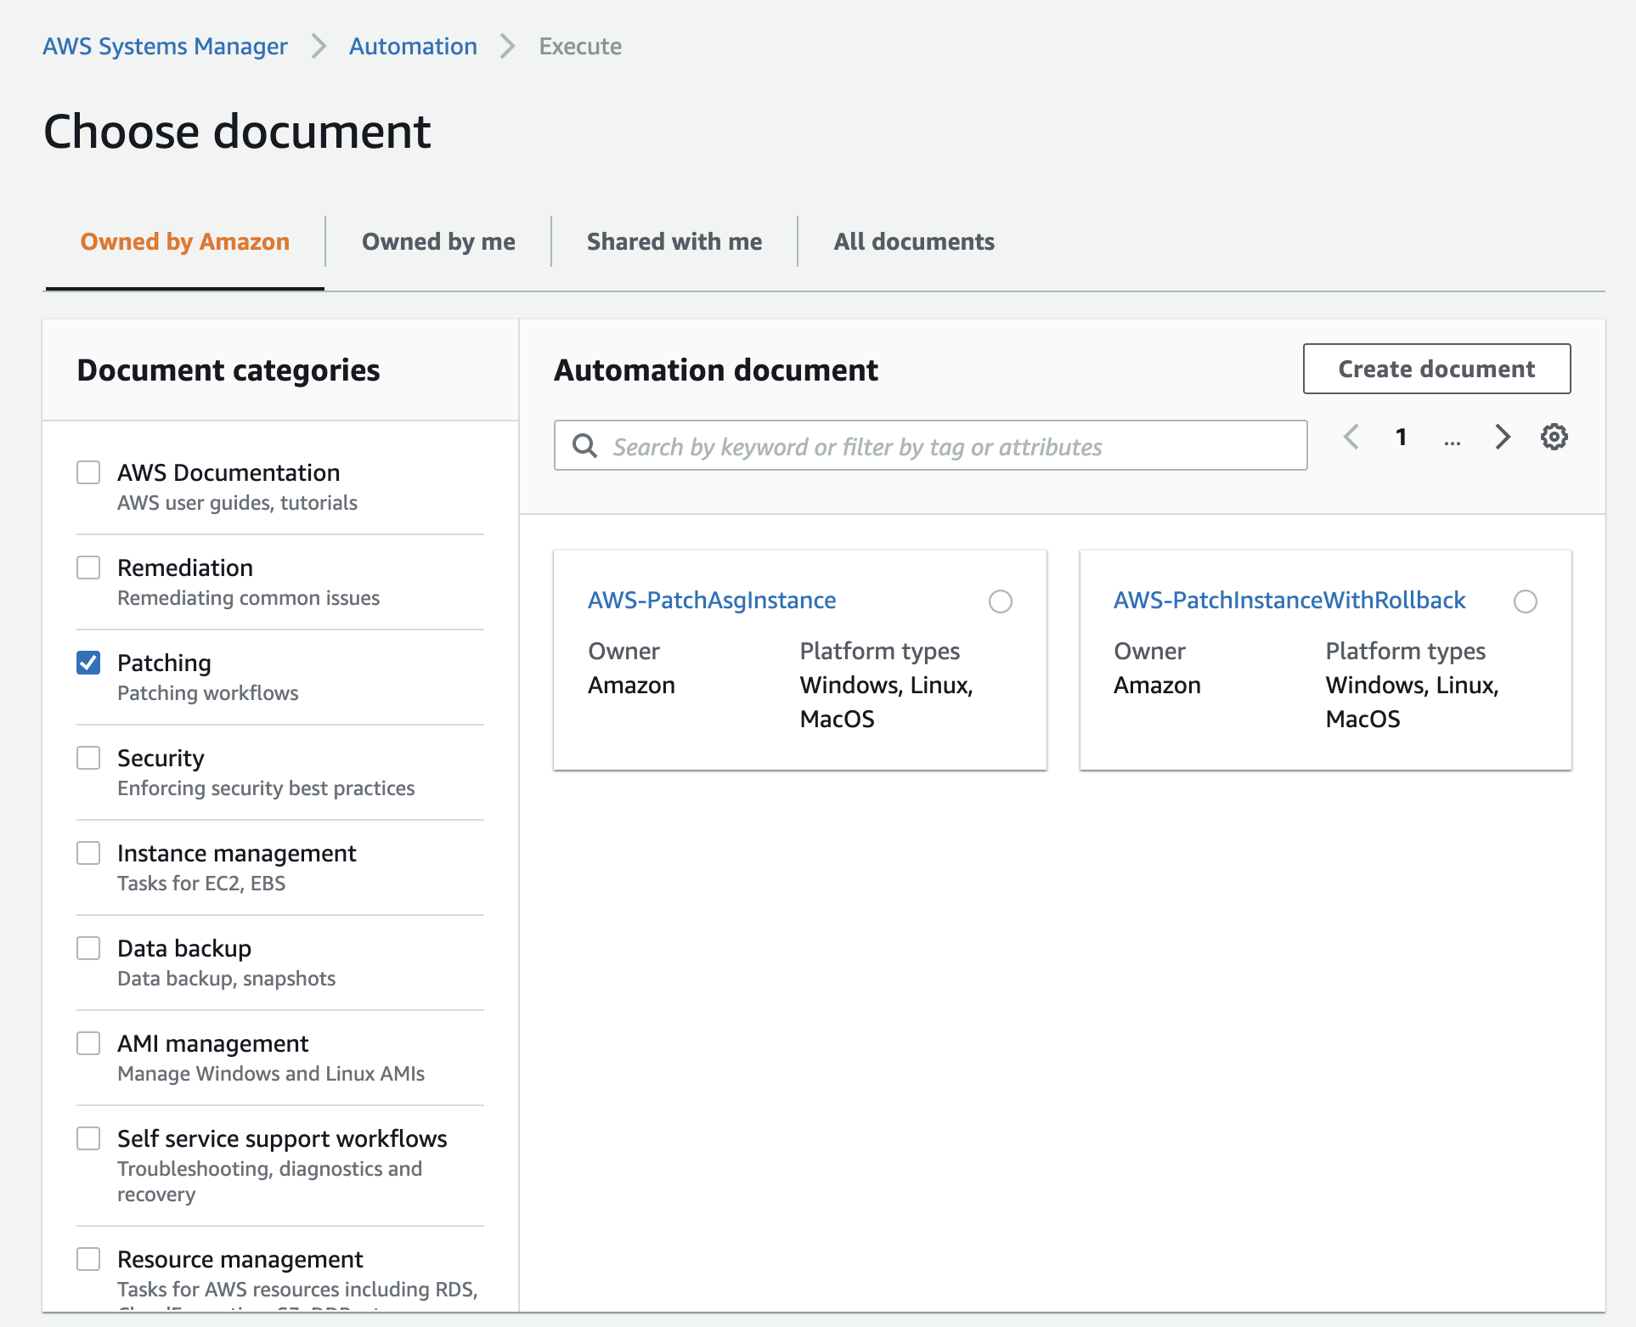Click 'Tasks for EC2, EBS' text
Image resolution: width=1636 pixels, height=1327 pixels.
click(201, 884)
